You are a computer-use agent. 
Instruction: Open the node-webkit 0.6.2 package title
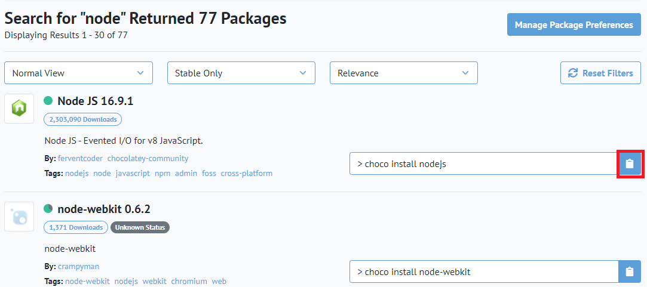click(x=103, y=209)
